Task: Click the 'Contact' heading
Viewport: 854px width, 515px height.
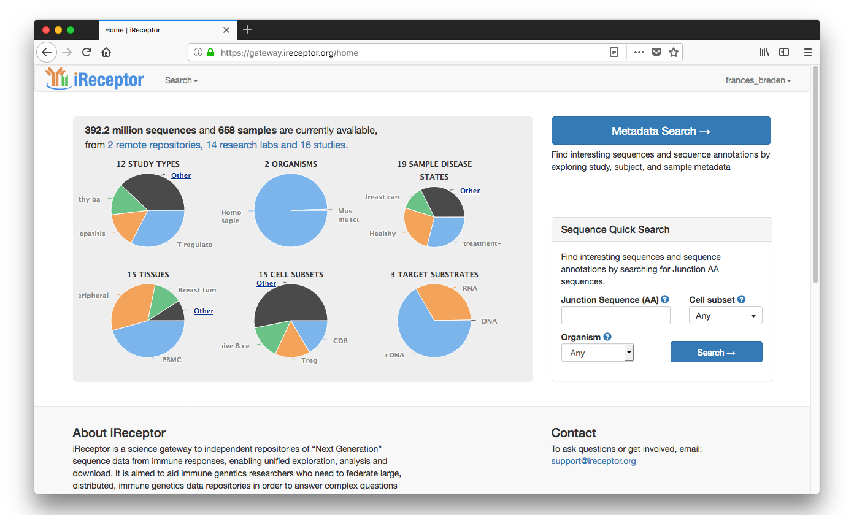Action: [574, 433]
